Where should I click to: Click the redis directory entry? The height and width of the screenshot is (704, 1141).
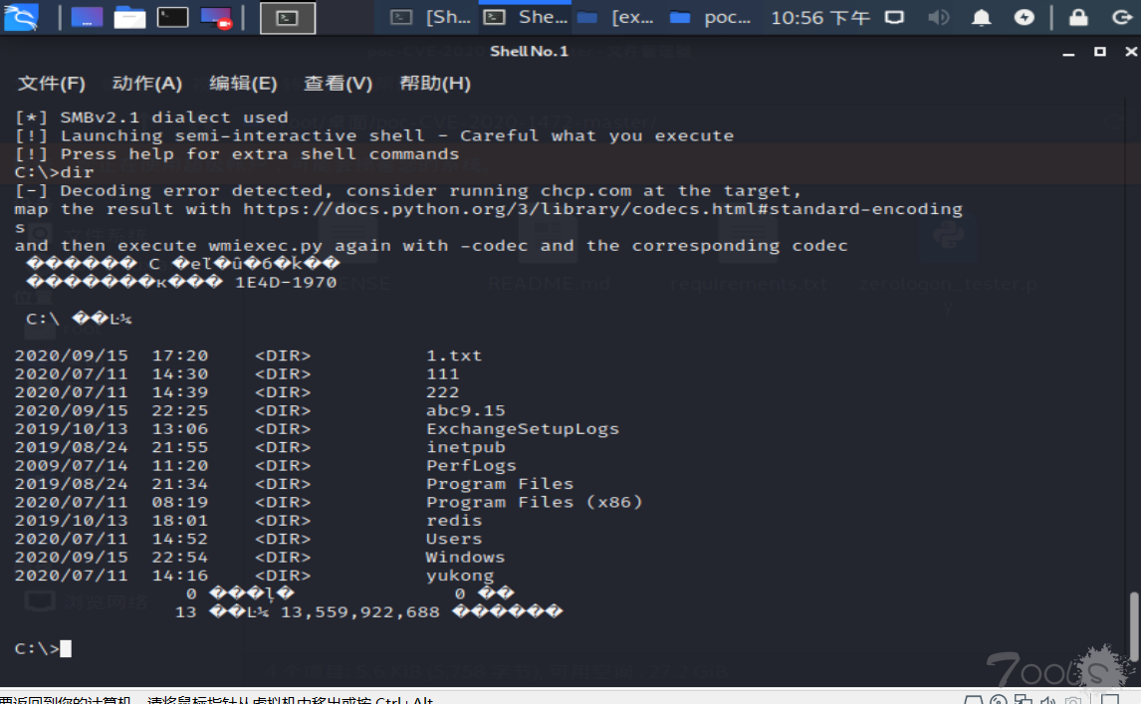(x=454, y=521)
